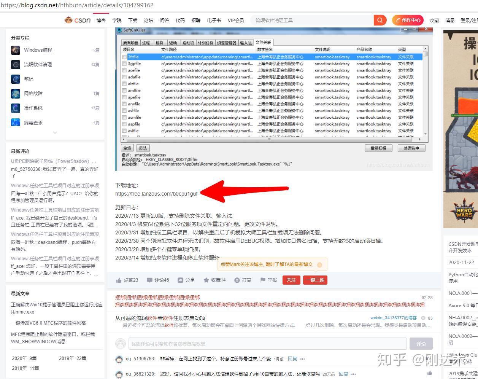Click the Windows编程 category icon
Viewport: 478px width, 379px height.
coord(16,50)
